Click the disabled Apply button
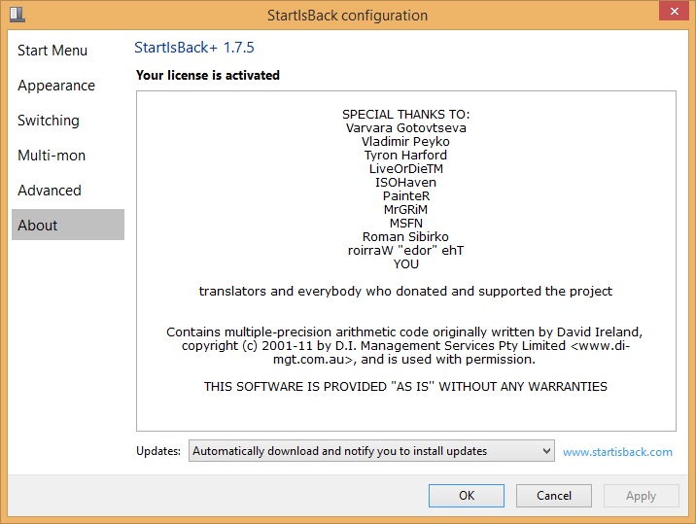This screenshot has height=524, width=696. pos(641,496)
